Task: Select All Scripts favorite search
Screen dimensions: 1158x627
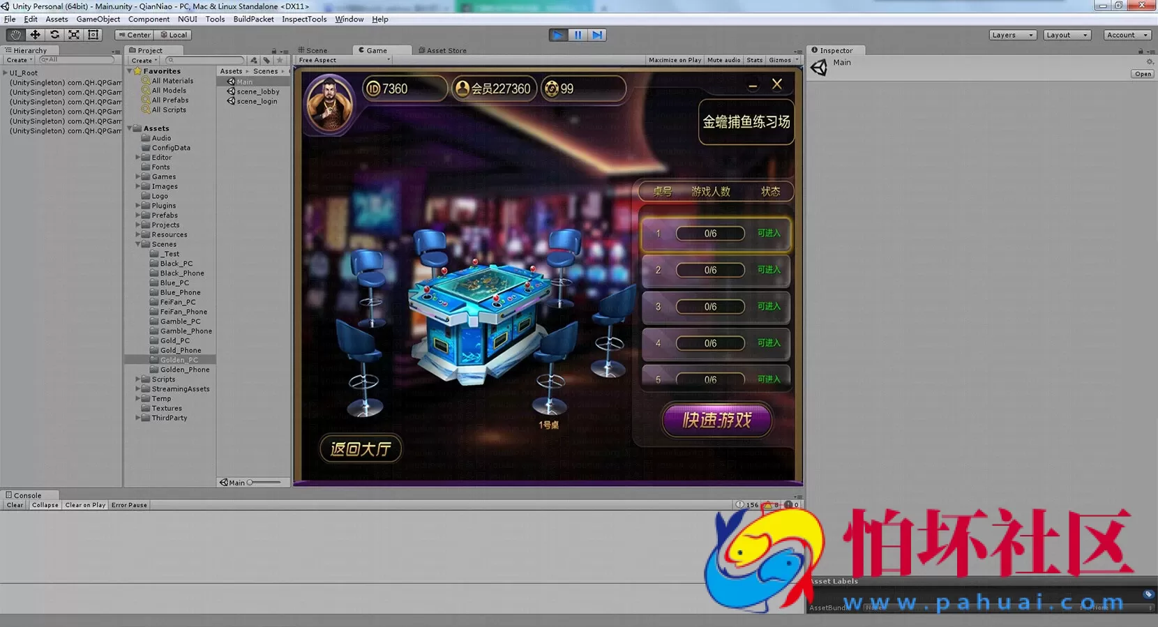Action: pos(164,110)
